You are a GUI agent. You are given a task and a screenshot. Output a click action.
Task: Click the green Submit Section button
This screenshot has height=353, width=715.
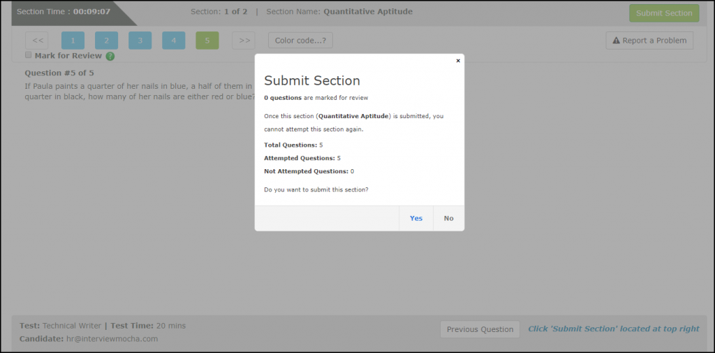click(663, 13)
